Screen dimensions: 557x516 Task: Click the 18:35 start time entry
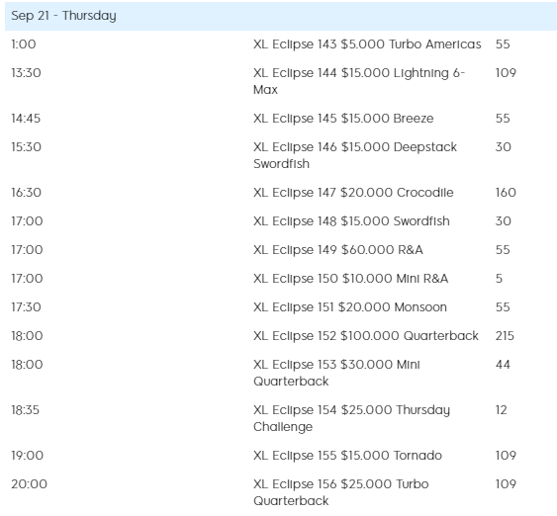pos(25,410)
